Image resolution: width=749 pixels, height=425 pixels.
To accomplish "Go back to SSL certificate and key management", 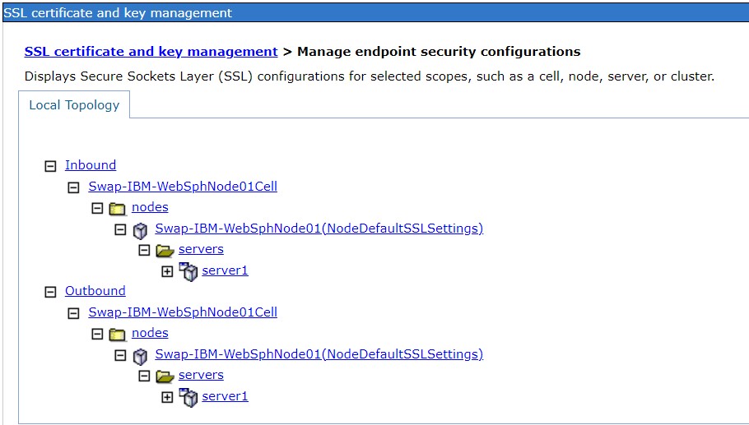I will click(x=151, y=52).
